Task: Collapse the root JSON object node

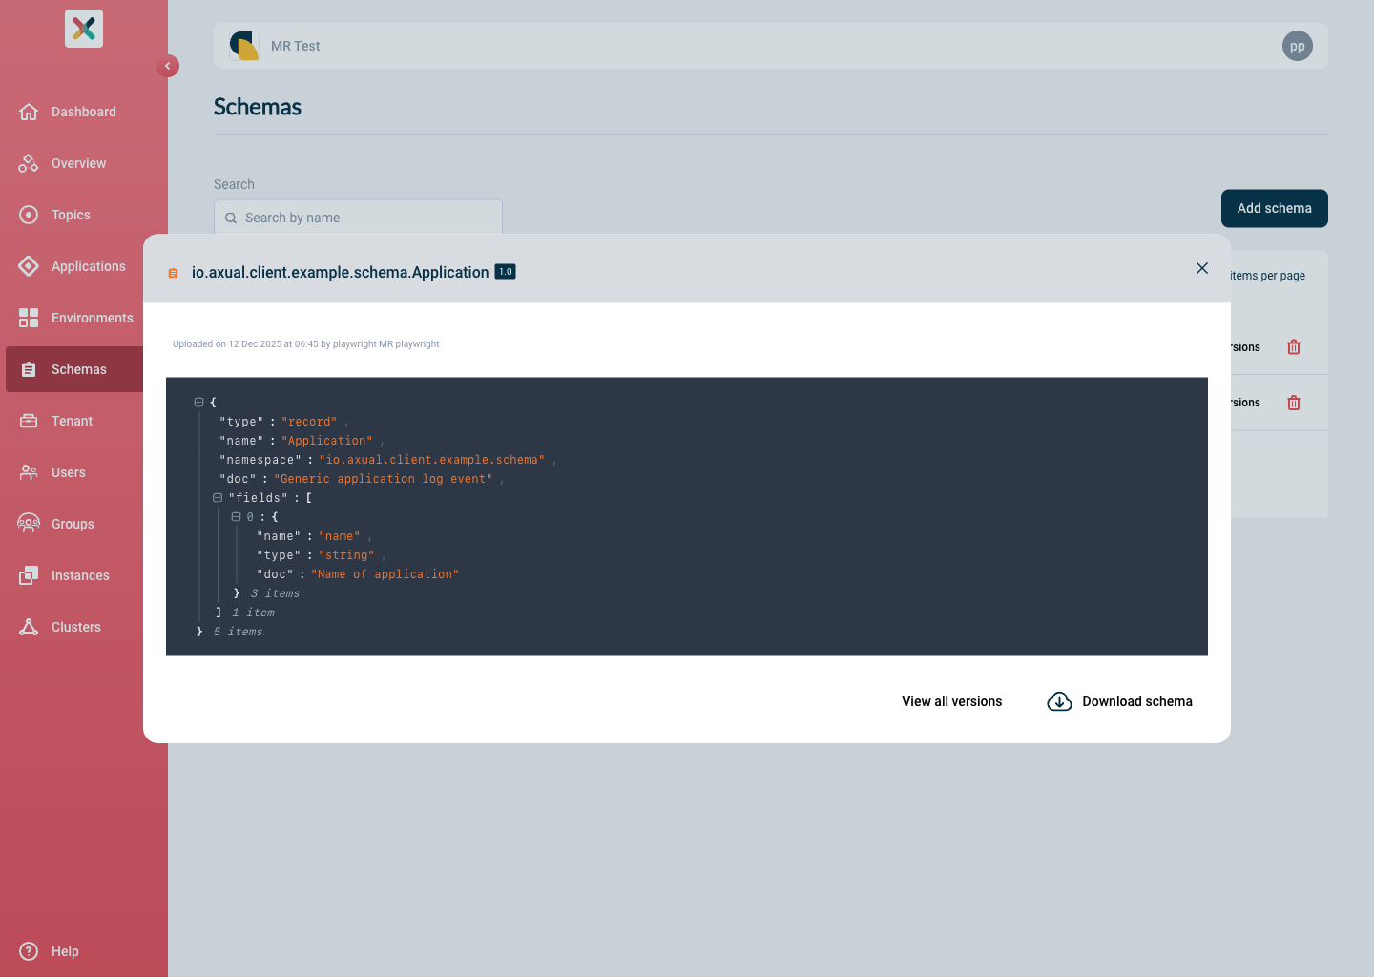Action: [198, 402]
